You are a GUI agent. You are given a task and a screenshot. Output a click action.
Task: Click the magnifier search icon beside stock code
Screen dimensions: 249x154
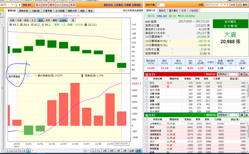point(16,5)
